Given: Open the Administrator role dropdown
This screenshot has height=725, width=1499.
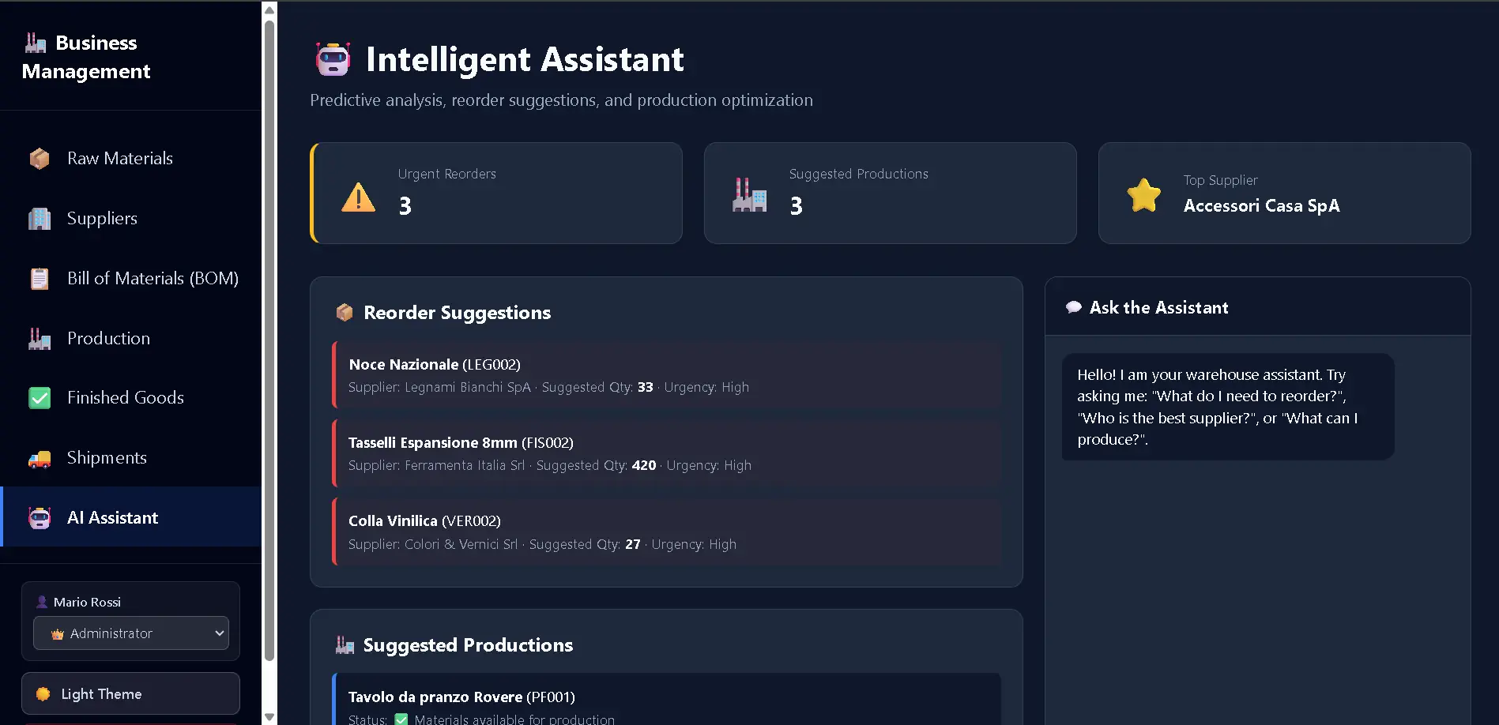Looking at the screenshot, I should pyautogui.click(x=131, y=633).
